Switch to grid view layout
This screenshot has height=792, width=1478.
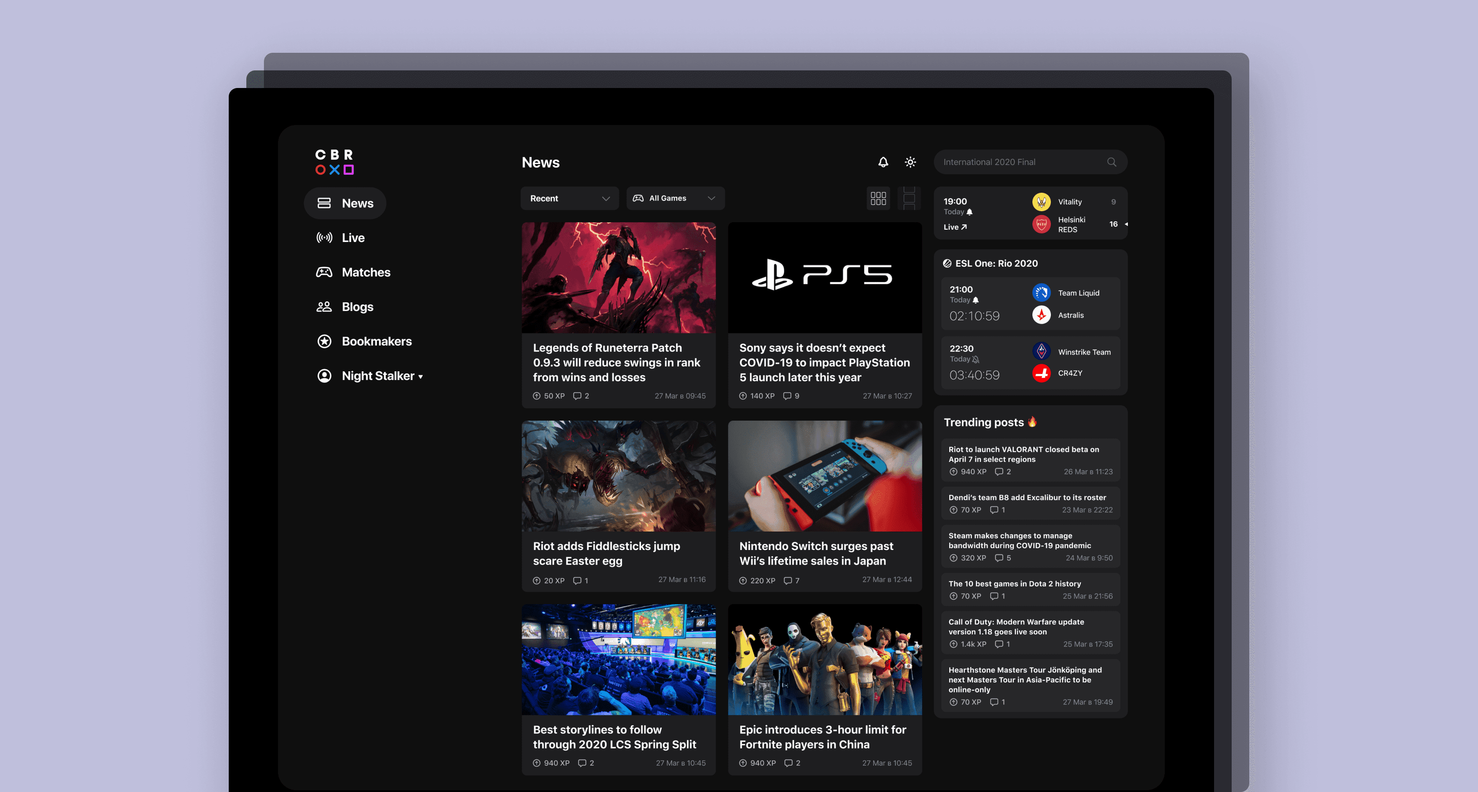878,198
